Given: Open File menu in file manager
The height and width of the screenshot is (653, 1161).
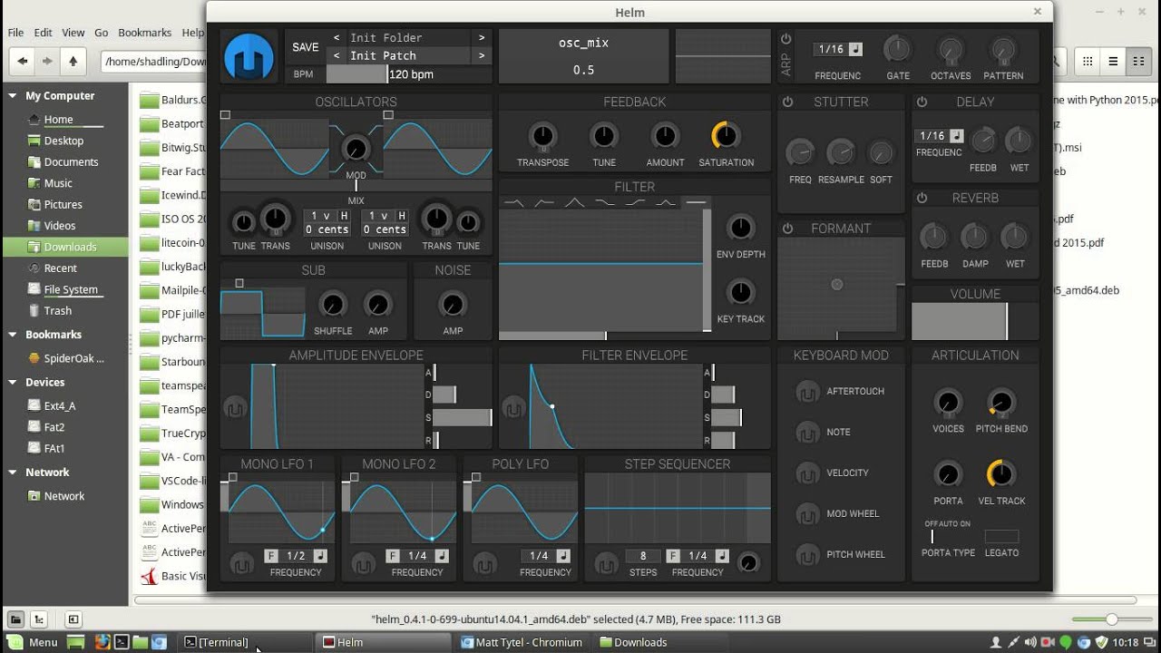Looking at the screenshot, I should (16, 33).
